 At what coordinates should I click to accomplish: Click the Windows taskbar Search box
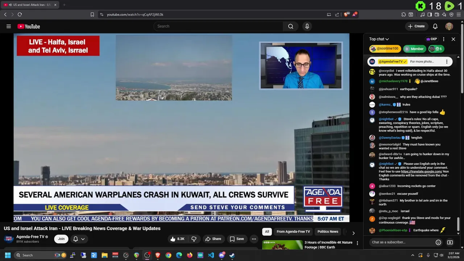click(x=41, y=255)
